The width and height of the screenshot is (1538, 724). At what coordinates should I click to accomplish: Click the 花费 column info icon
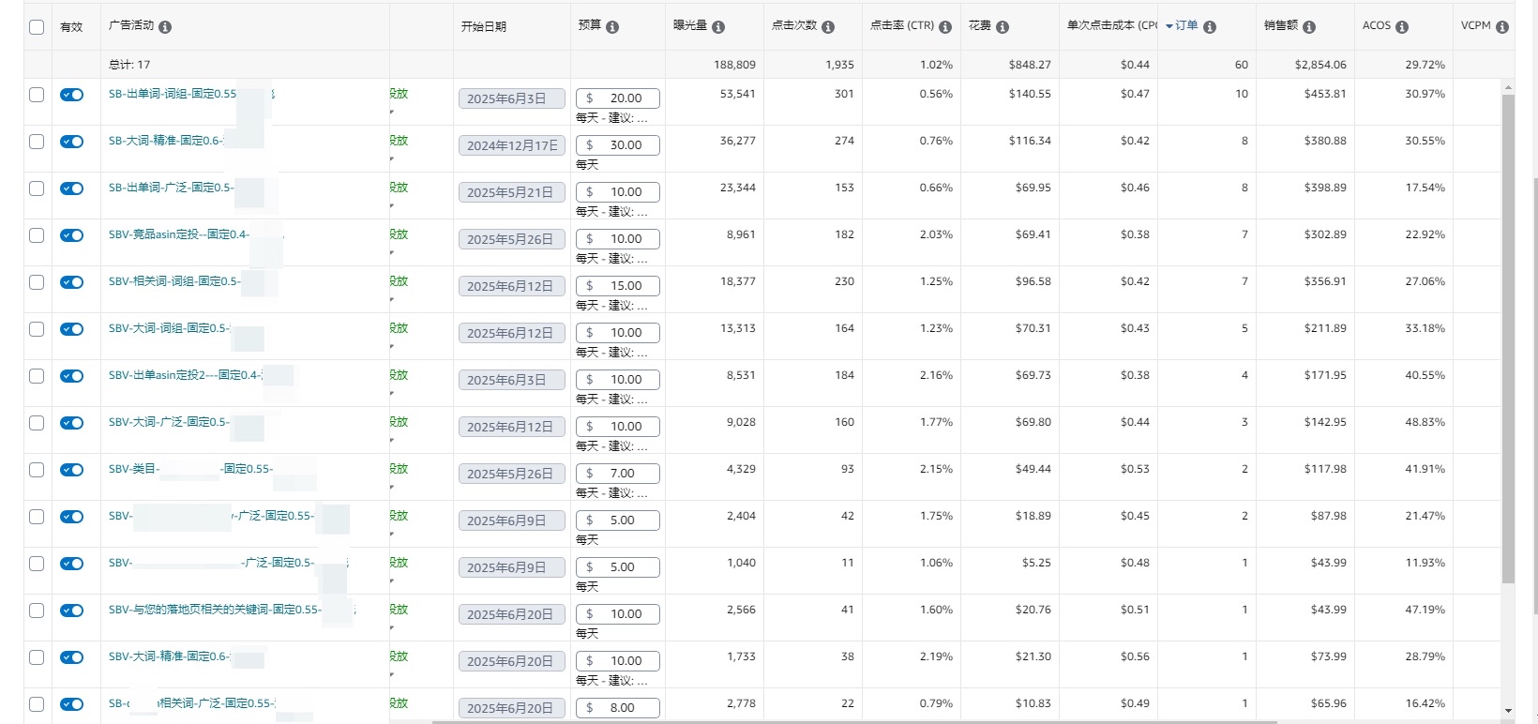(1003, 27)
